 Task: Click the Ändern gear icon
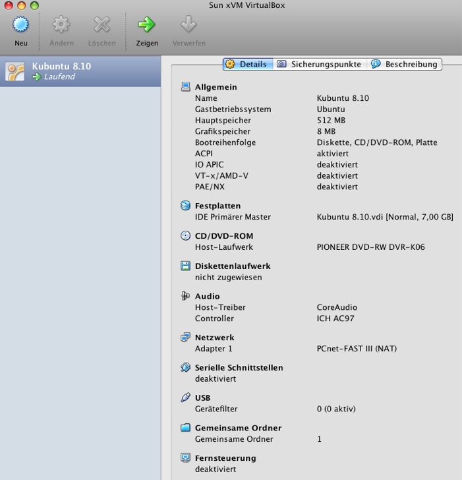click(x=61, y=24)
